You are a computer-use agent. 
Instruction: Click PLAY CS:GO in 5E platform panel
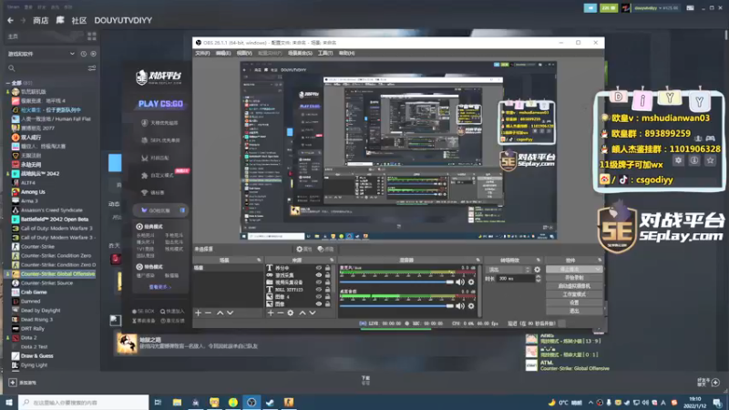pyautogui.click(x=161, y=104)
